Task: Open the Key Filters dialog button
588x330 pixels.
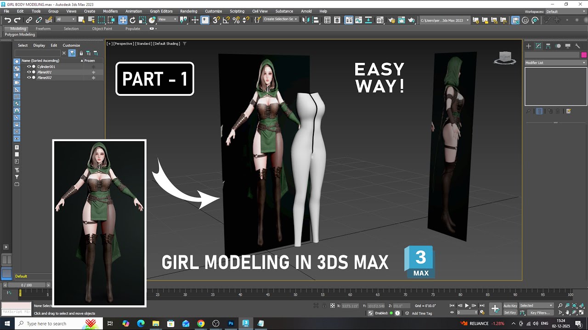Action: pyautogui.click(x=540, y=313)
